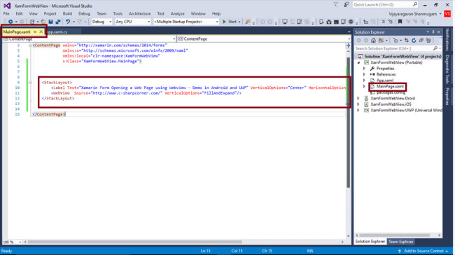The image size is (455, 255).
Task: Switch to the Team Explorer tab
Action: click(400, 242)
